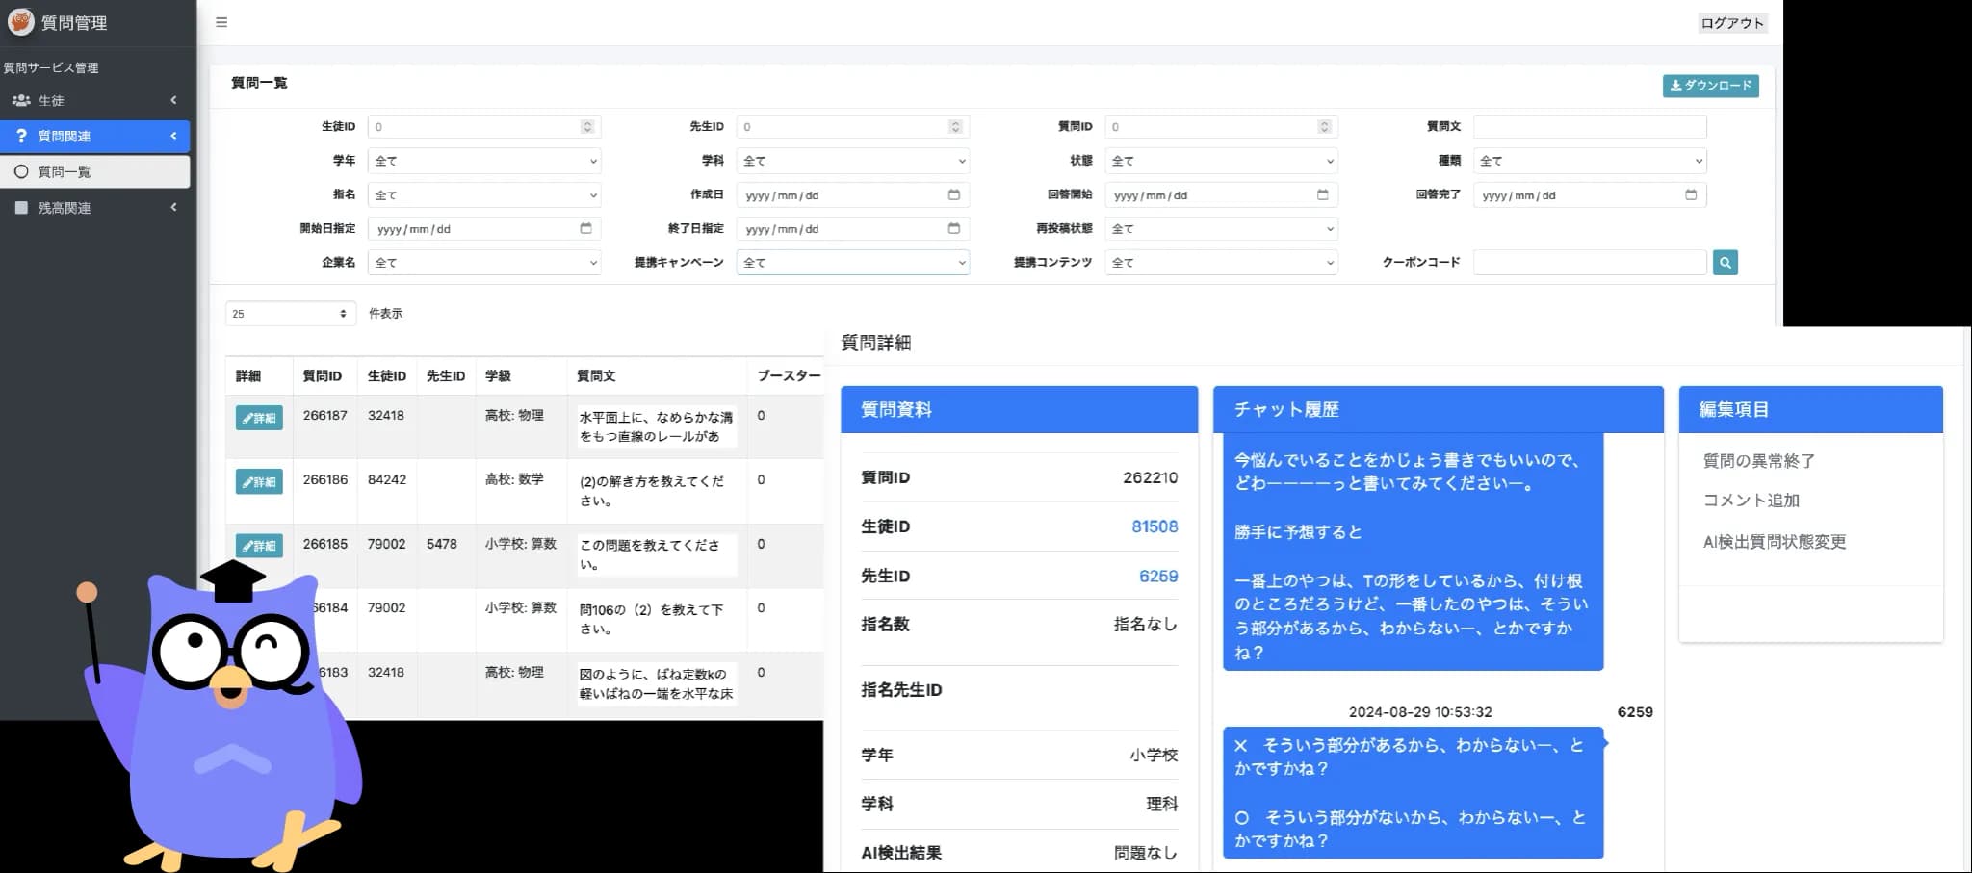This screenshot has width=1972, height=873.
Task: Open the 学年 filter dropdown
Action: click(484, 161)
